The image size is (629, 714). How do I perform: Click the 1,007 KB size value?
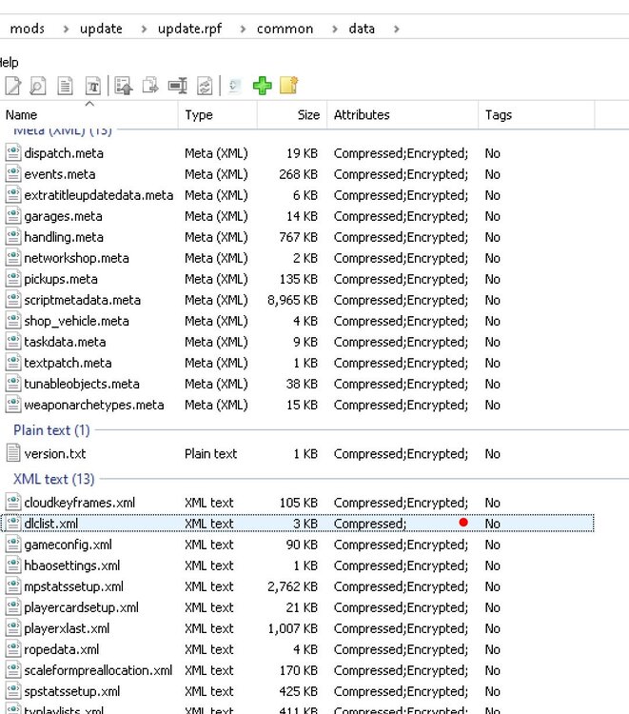tap(292, 628)
